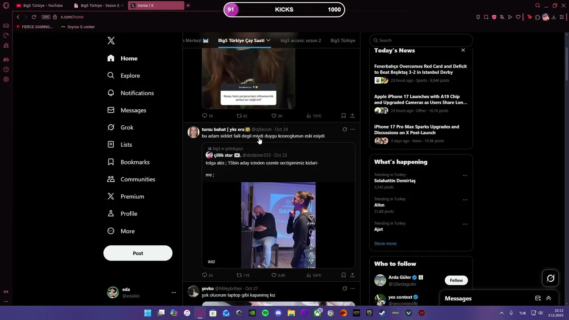This screenshot has height=320, width=569.
Task: Reload the page
Action: 34,17
